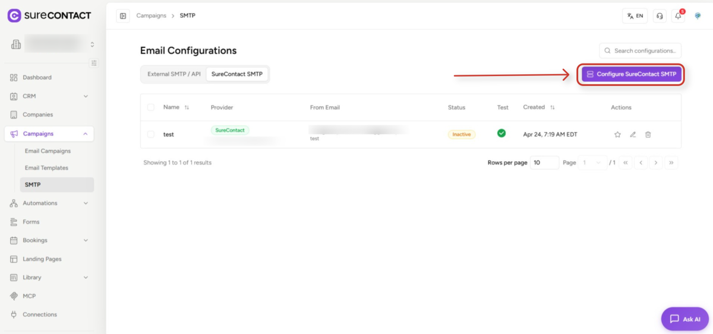
Task: Click the From Email column header
Action: pyautogui.click(x=325, y=107)
